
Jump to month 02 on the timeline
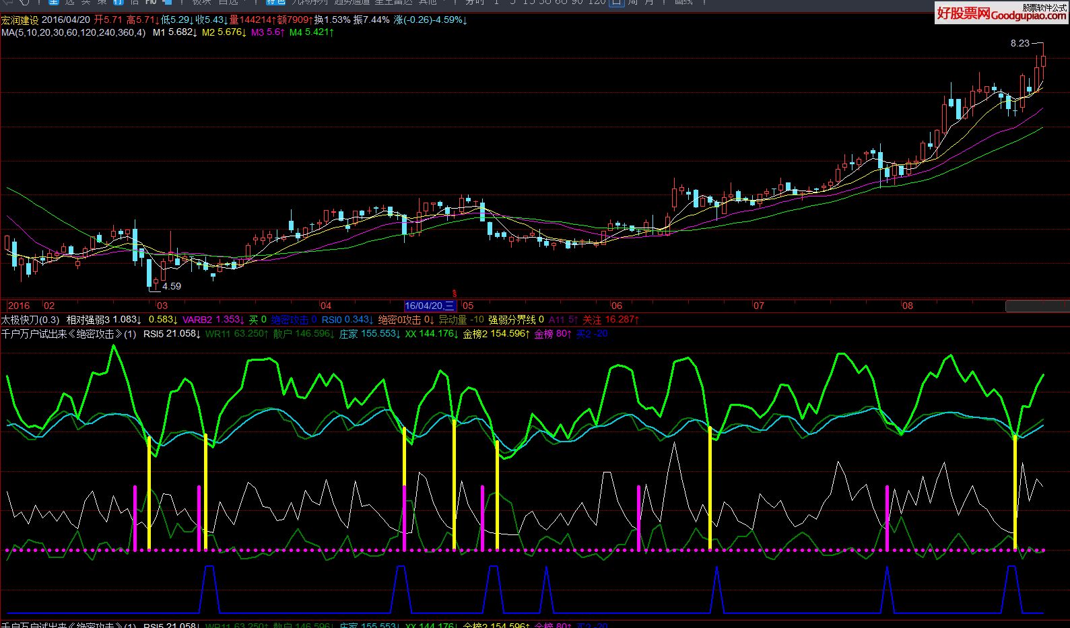[x=49, y=306]
